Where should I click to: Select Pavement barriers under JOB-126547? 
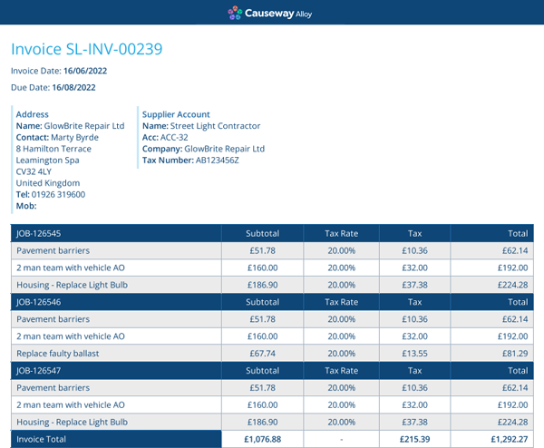click(53, 388)
